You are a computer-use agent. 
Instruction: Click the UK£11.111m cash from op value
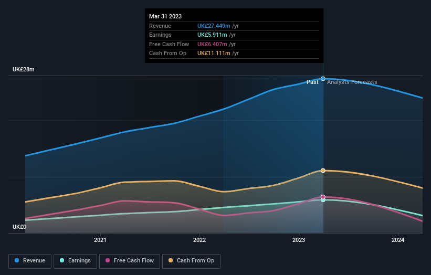[214, 54]
